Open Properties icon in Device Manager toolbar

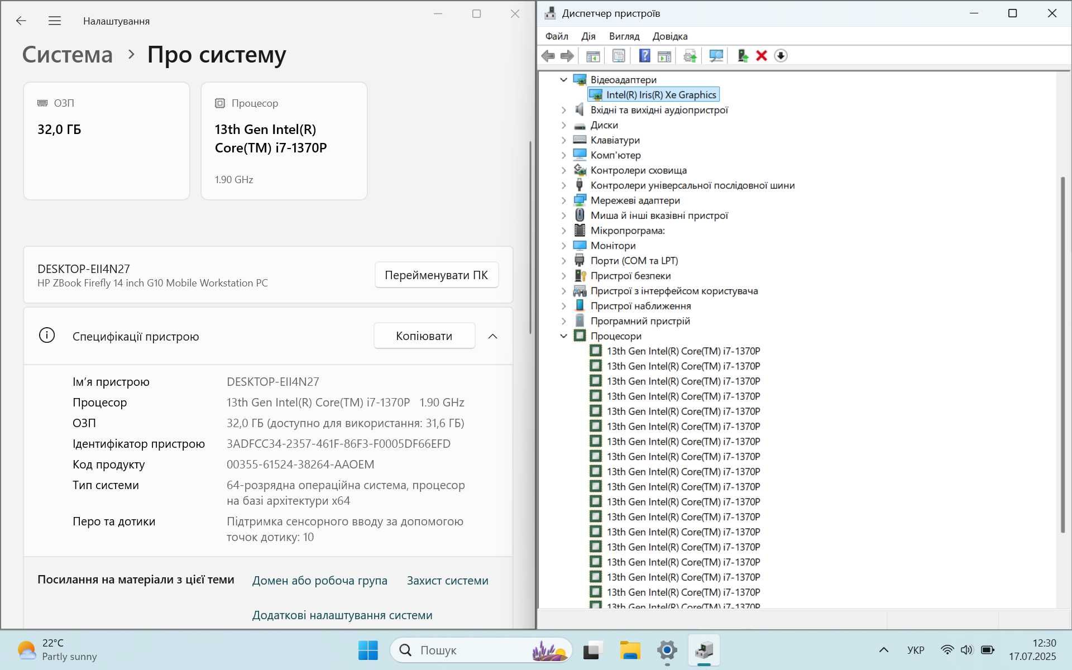619,56
